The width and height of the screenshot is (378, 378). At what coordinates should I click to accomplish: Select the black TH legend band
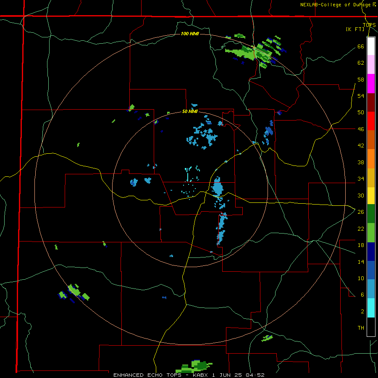pos(371,327)
